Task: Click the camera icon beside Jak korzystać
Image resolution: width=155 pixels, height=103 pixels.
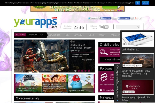Action: click(x=101, y=90)
